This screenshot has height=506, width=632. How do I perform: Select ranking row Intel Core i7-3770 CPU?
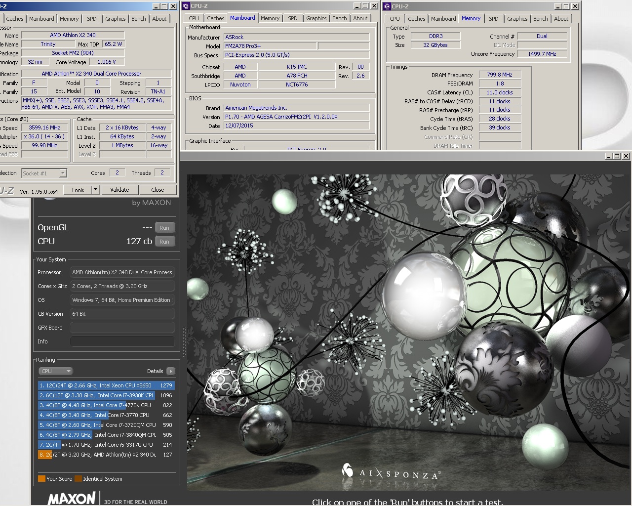tap(106, 415)
